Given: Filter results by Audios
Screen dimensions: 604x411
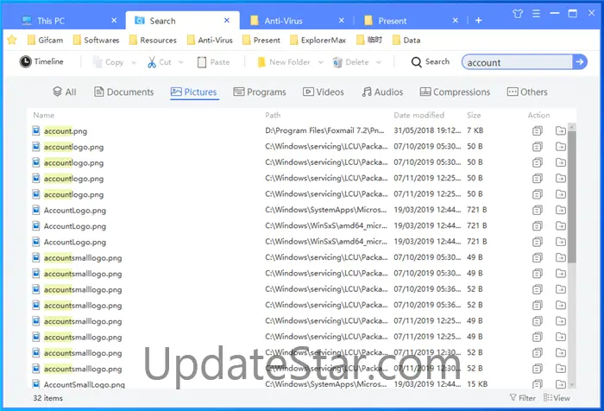Looking at the screenshot, I should pyautogui.click(x=382, y=92).
